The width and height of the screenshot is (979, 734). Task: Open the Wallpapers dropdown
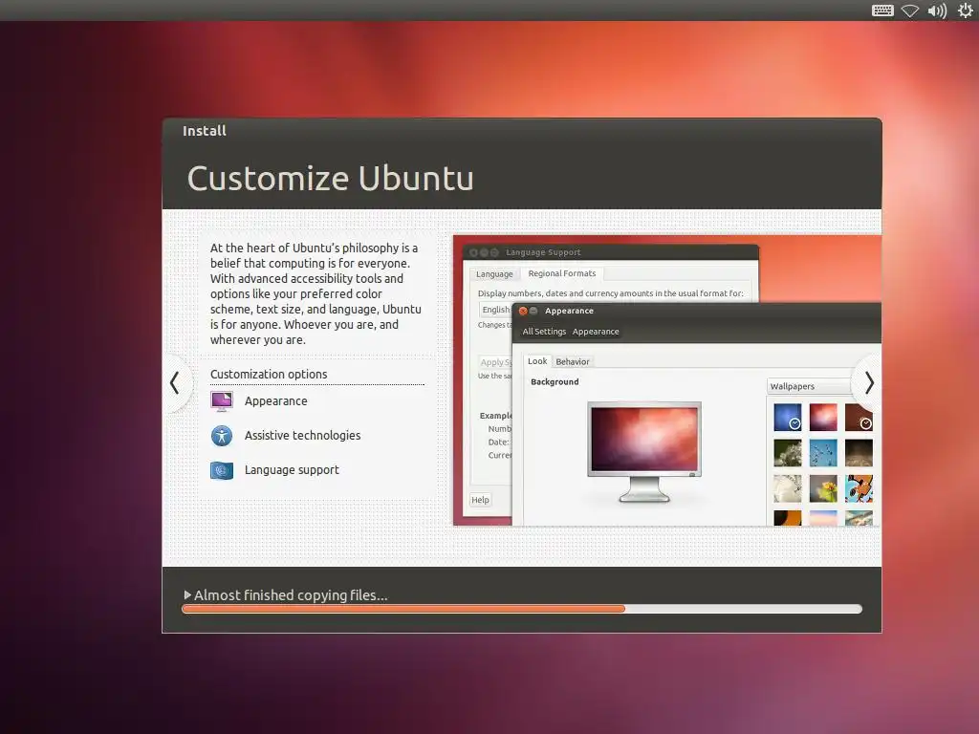coord(809,386)
